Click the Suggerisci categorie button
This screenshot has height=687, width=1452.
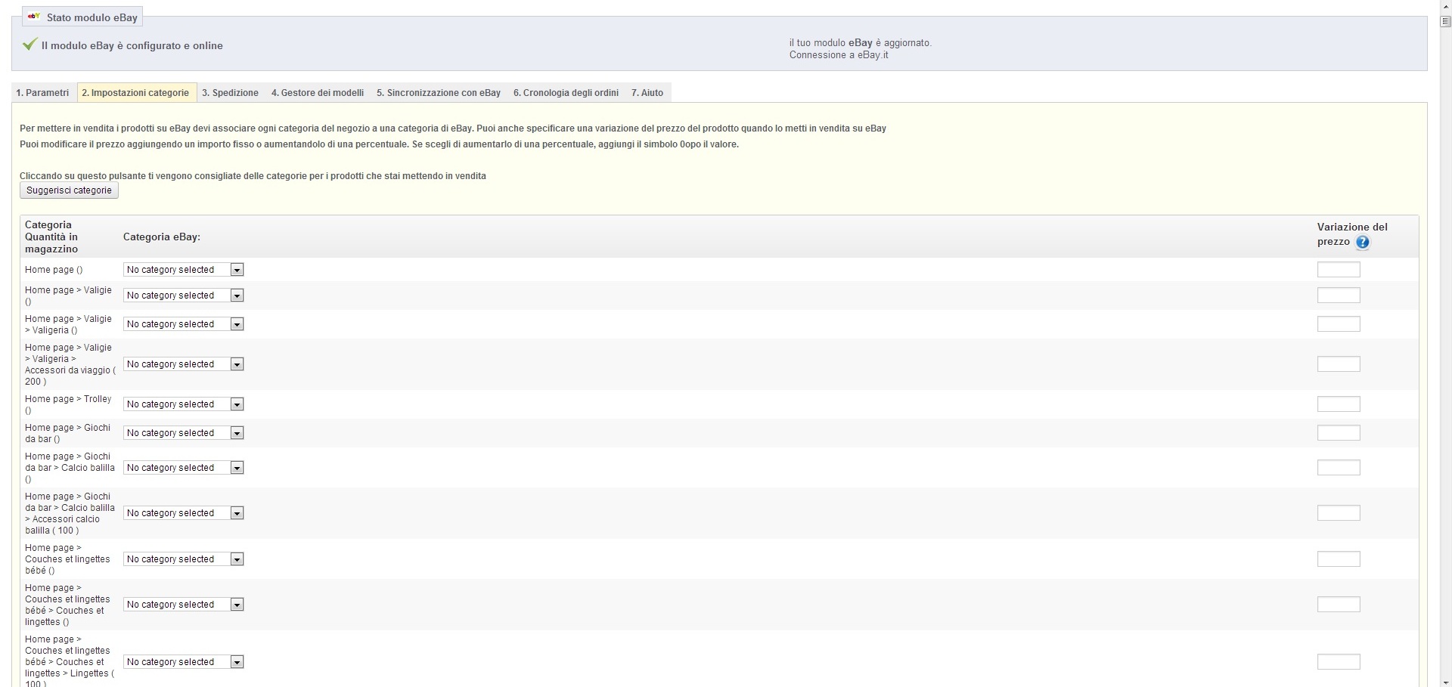pyautogui.click(x=69, y=190)
